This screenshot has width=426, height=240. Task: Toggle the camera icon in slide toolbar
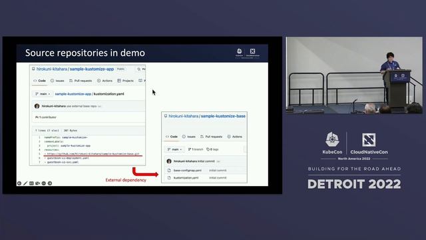[37, 183]
